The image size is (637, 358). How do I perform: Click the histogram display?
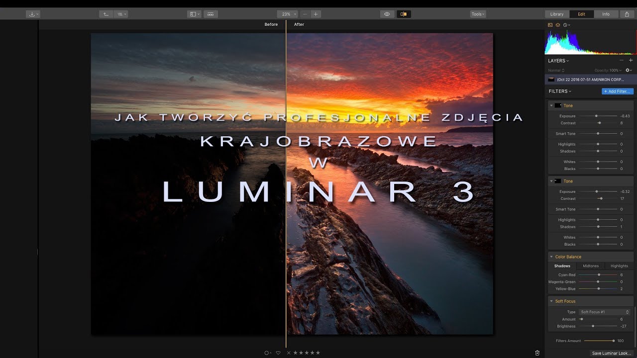tap(591, 42)
